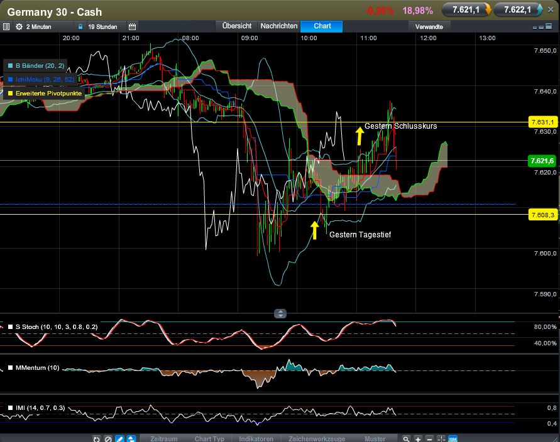Click the 'Germany 30 - Cash' title
The width and height of the screenshot is (560, 442).
[55, 12]
